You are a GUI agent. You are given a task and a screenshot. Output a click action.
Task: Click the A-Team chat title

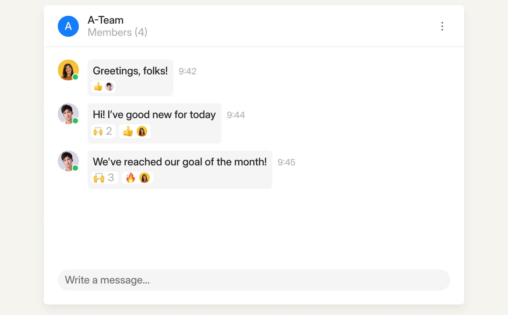pos(106,20)
